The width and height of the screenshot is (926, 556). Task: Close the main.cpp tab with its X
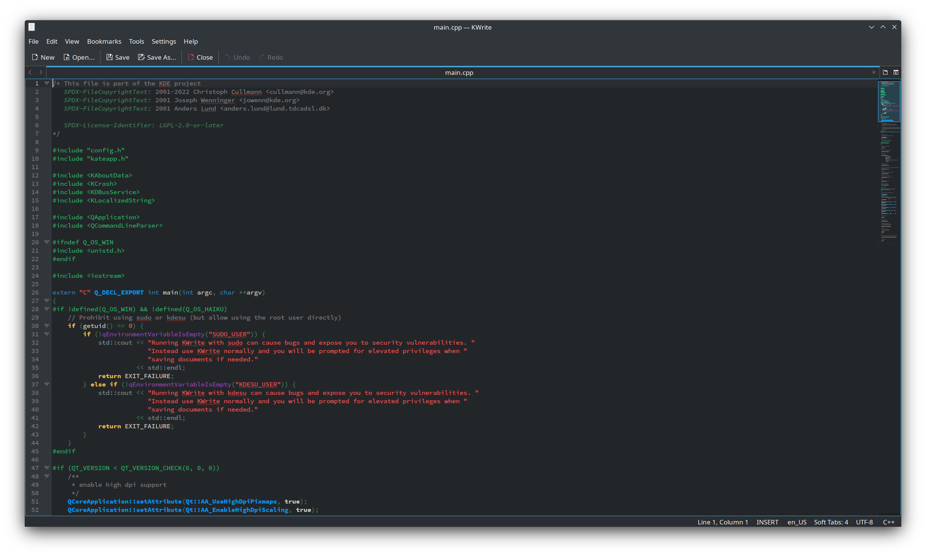[874, 72]
